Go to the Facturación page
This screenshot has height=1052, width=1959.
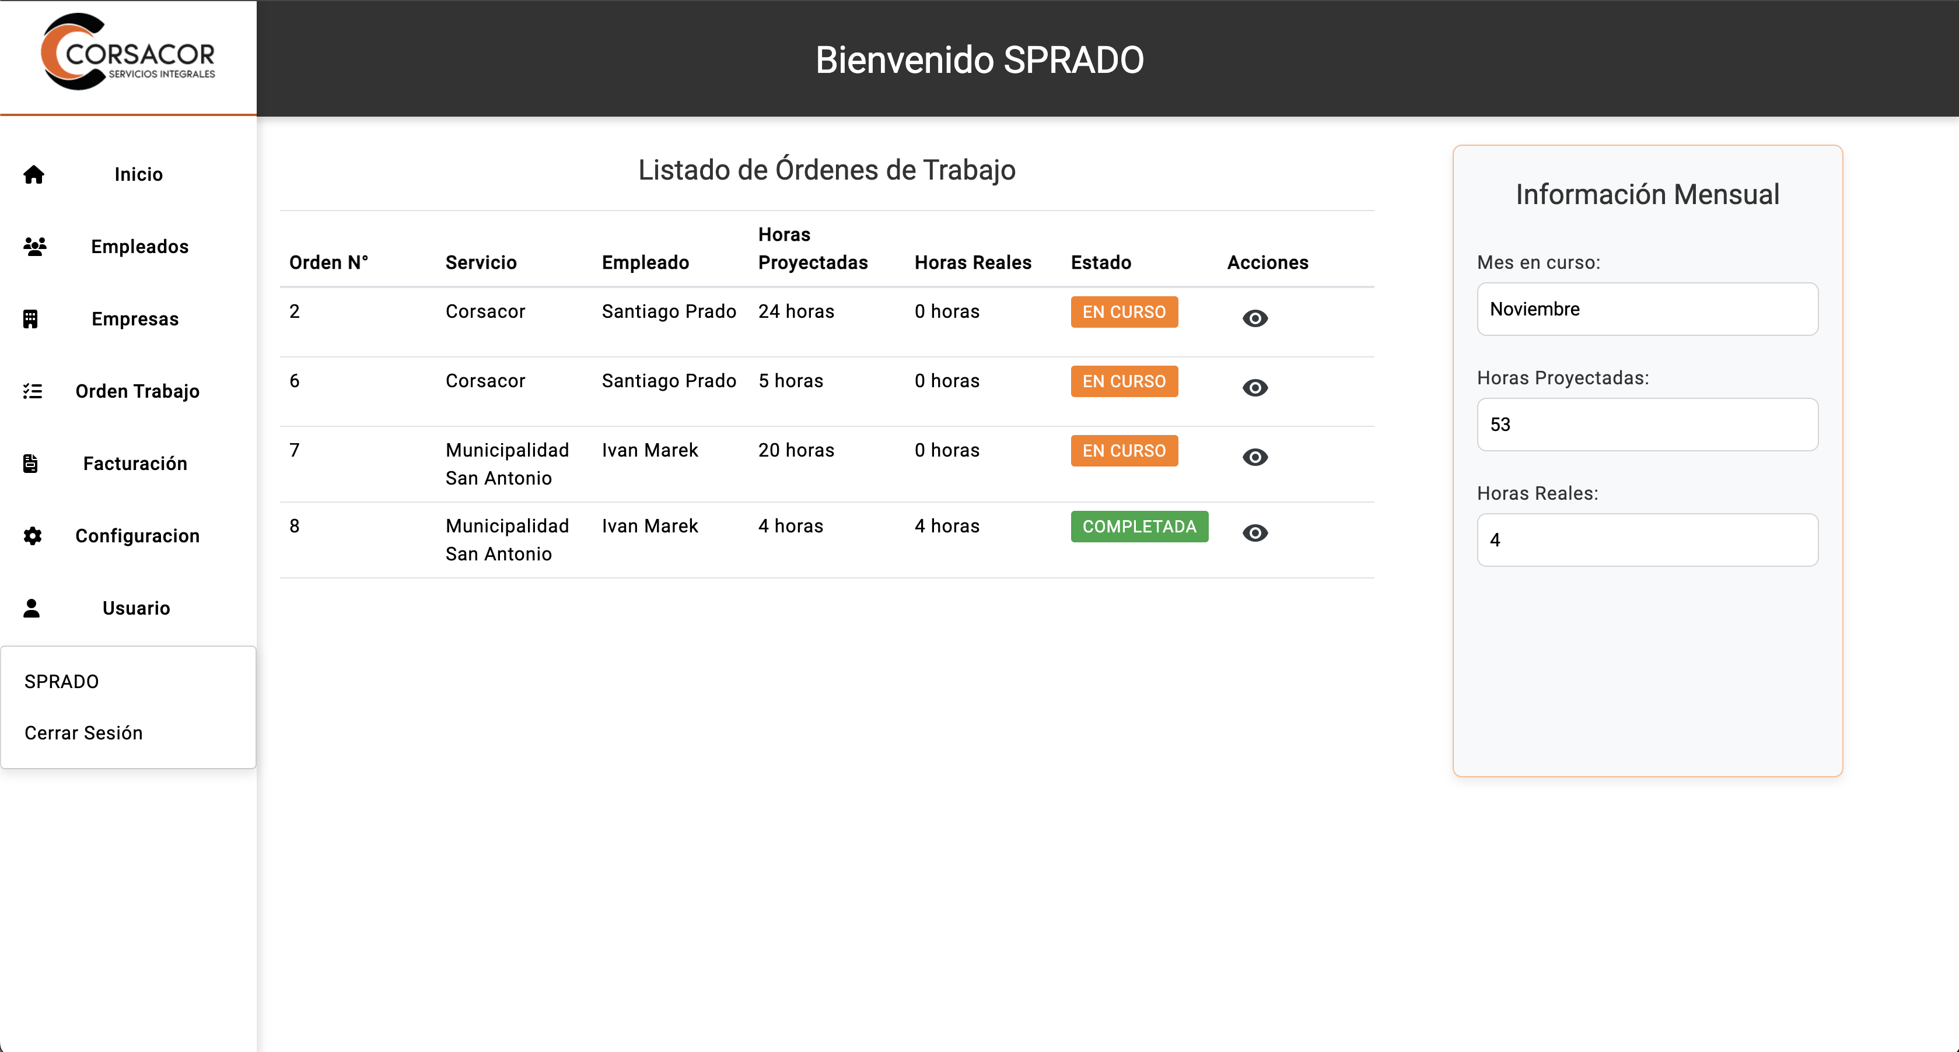coord(135,463)
